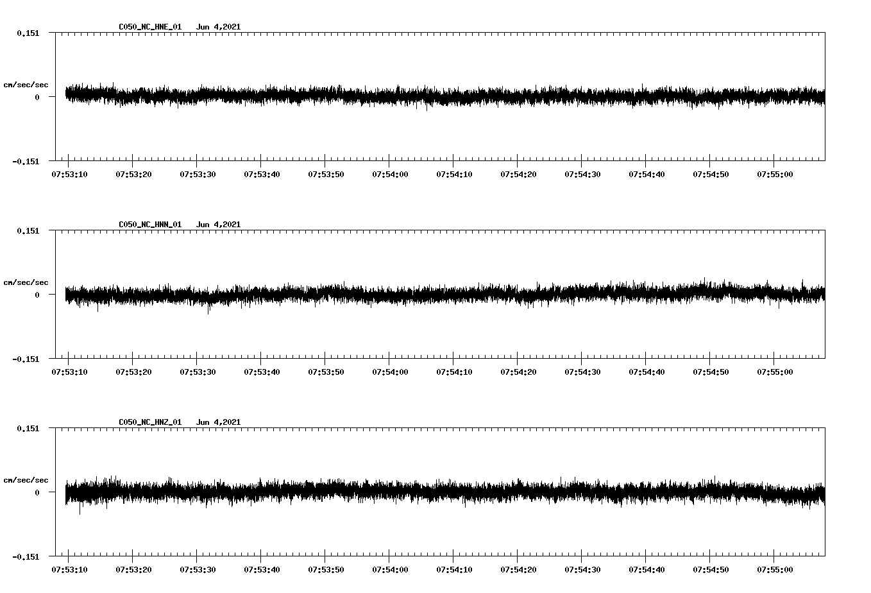Click the 07:53:10 time label under the HNZ plot
Viewport: 871px width, 593px height.
pos(69,570)
